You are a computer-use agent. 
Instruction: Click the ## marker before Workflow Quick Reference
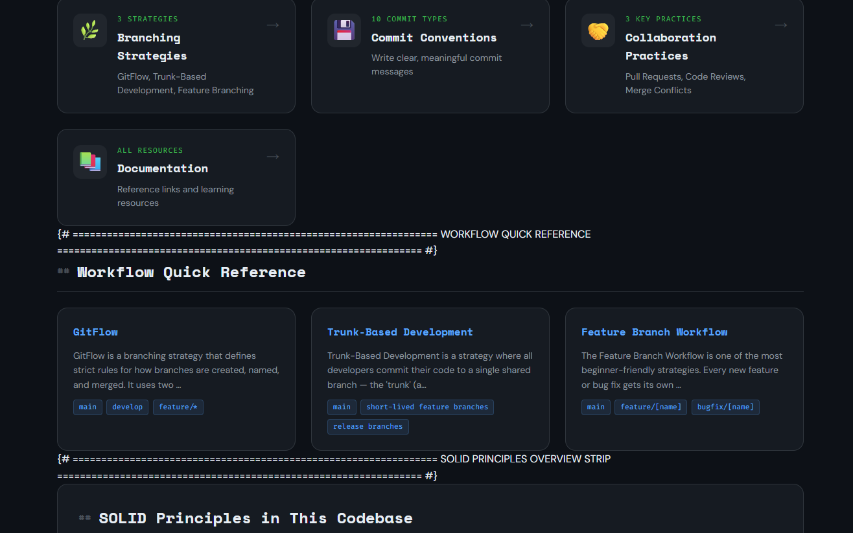pos(64,272)
